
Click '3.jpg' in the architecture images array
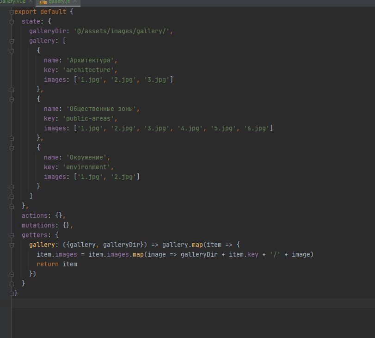coord(157,80)
